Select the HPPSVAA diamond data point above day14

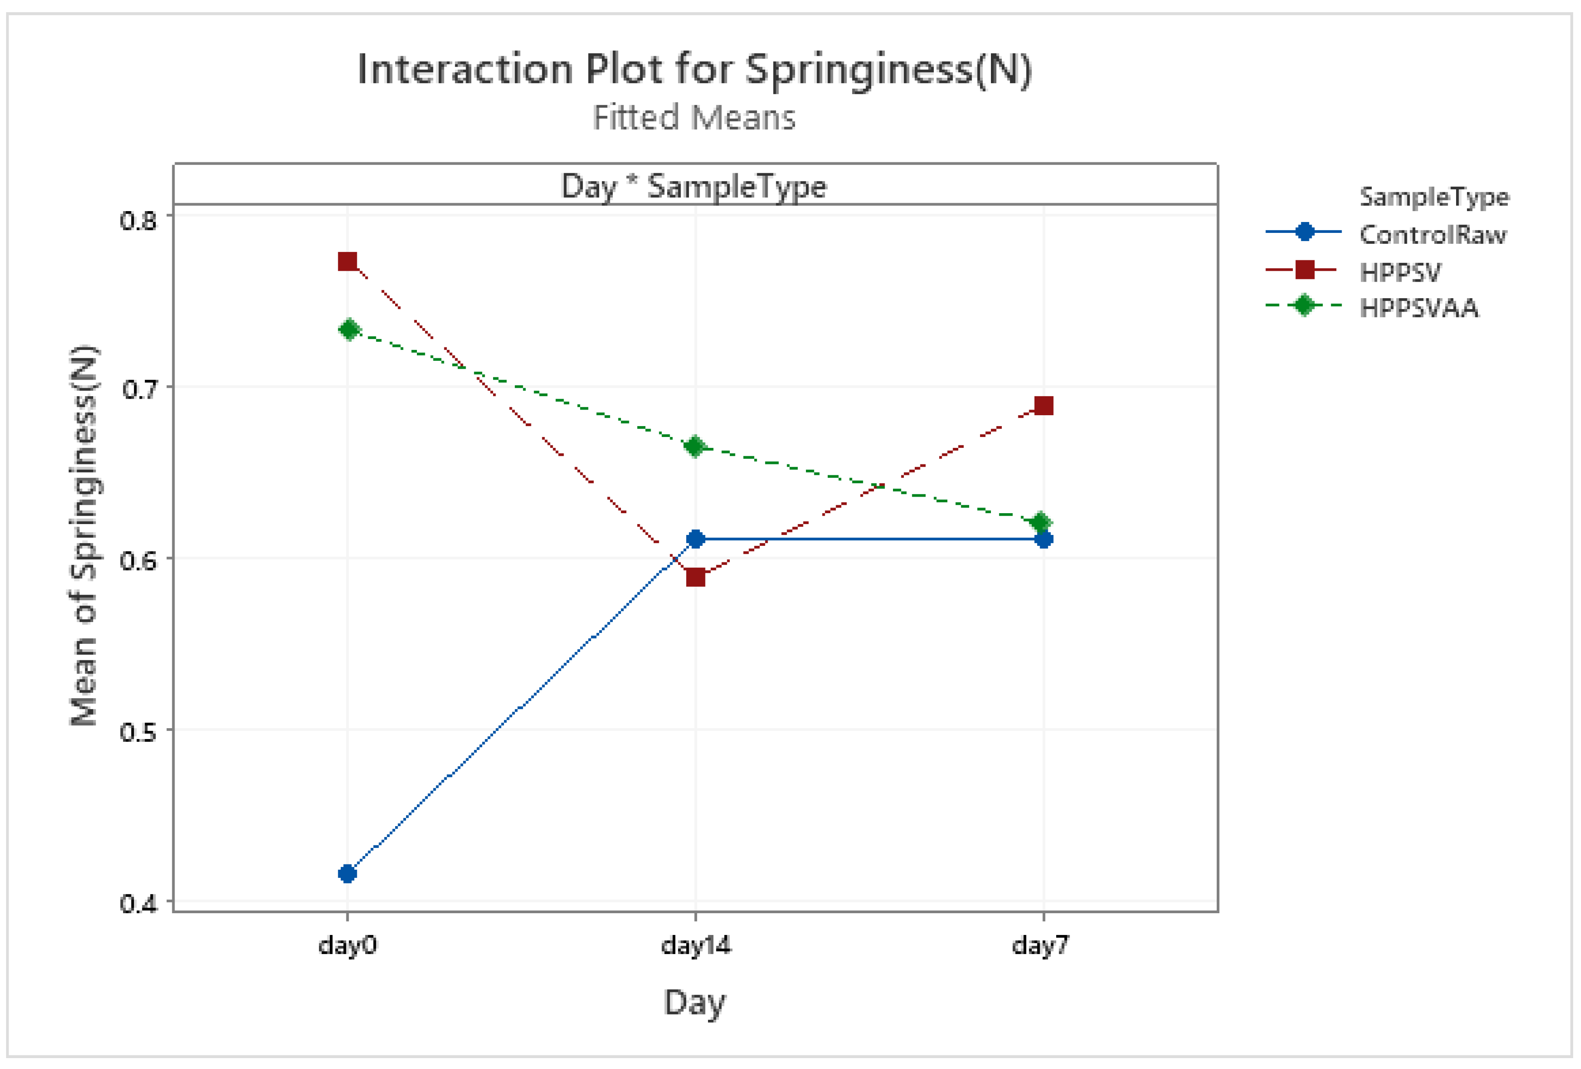pyautogui.click(x=695, y=447)
